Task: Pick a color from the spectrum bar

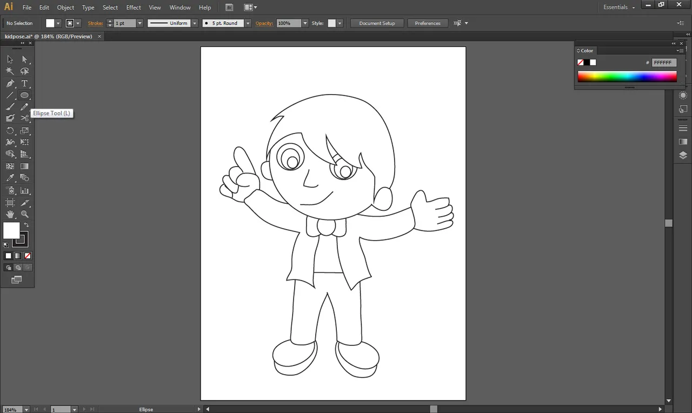Action: [627, 77]
